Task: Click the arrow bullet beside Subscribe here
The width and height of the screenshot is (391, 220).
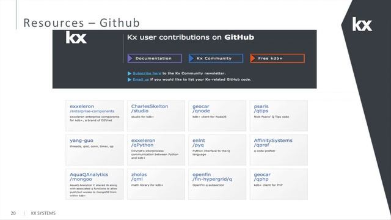Action: [130, 73]
